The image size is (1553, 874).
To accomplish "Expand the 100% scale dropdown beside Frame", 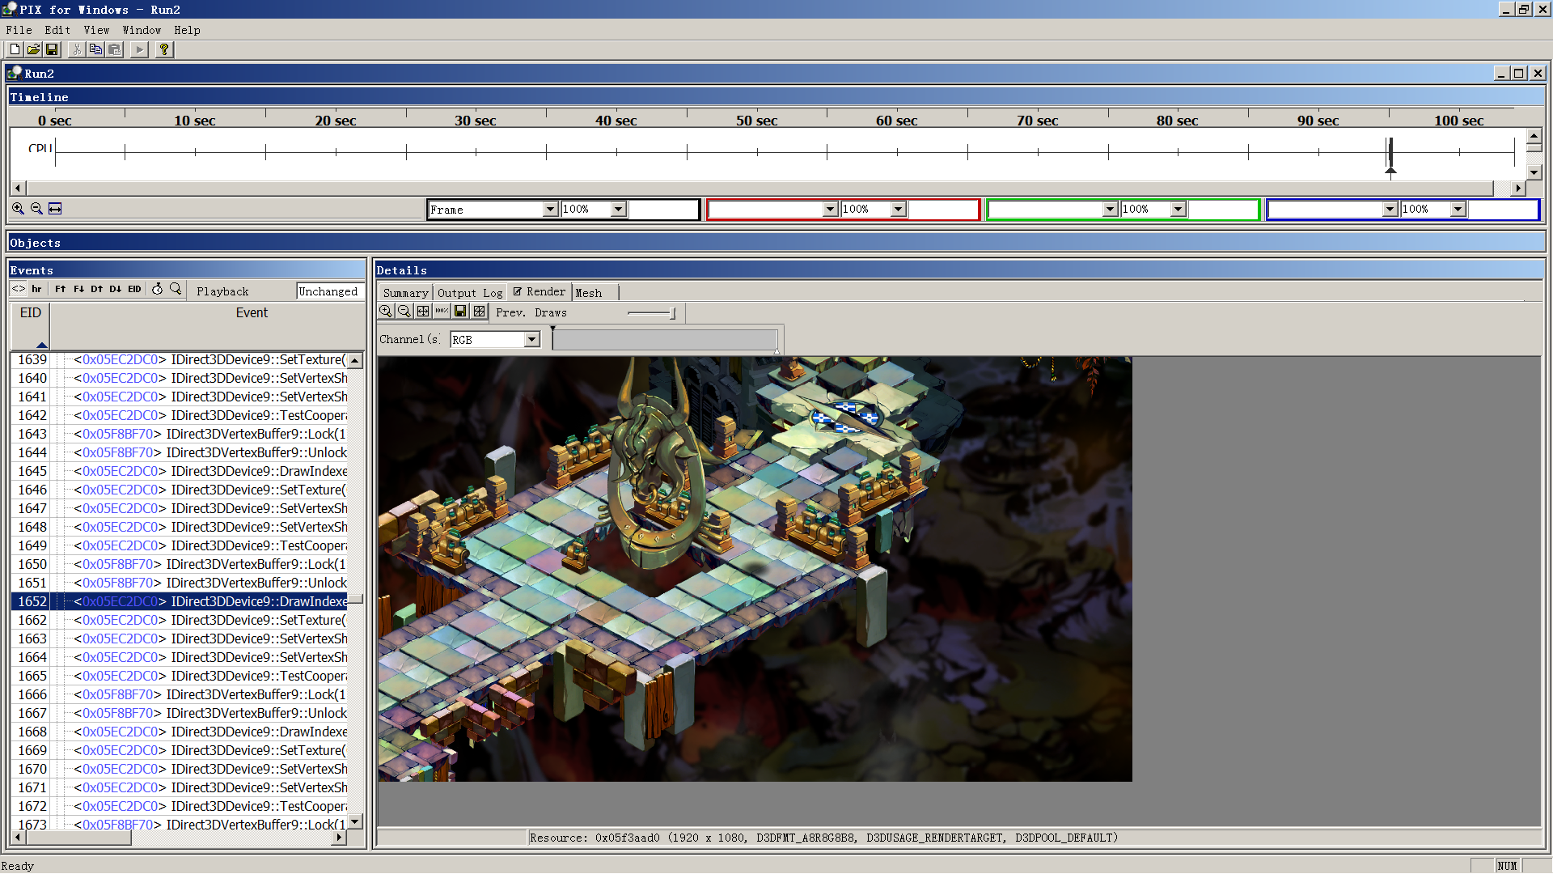I will [x=618, y=210].
